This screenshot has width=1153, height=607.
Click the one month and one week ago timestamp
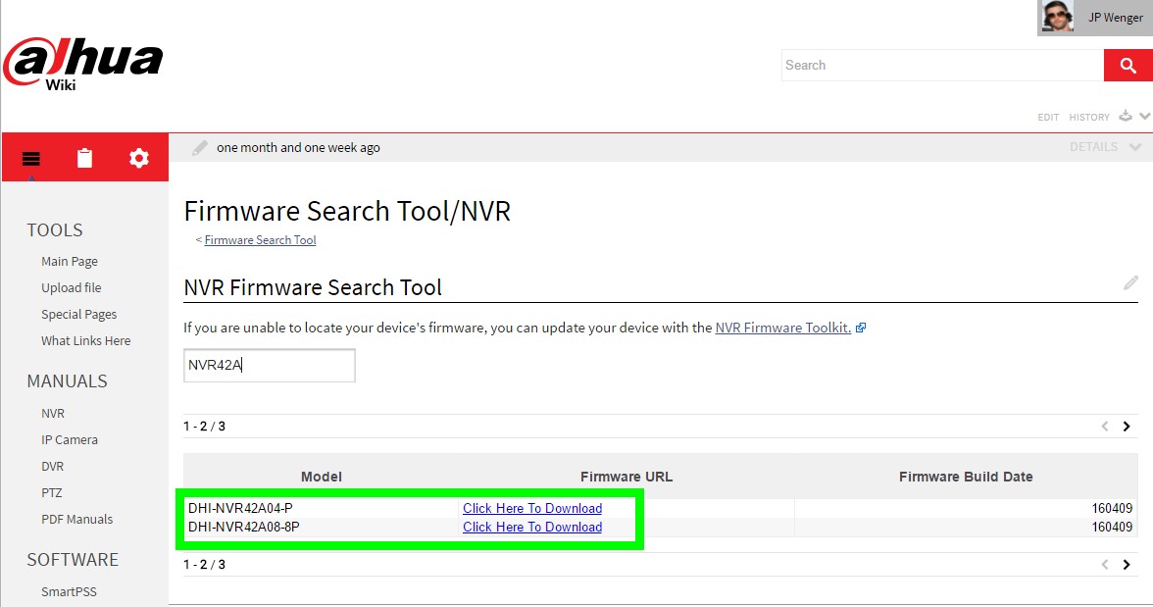pos(298,148)
